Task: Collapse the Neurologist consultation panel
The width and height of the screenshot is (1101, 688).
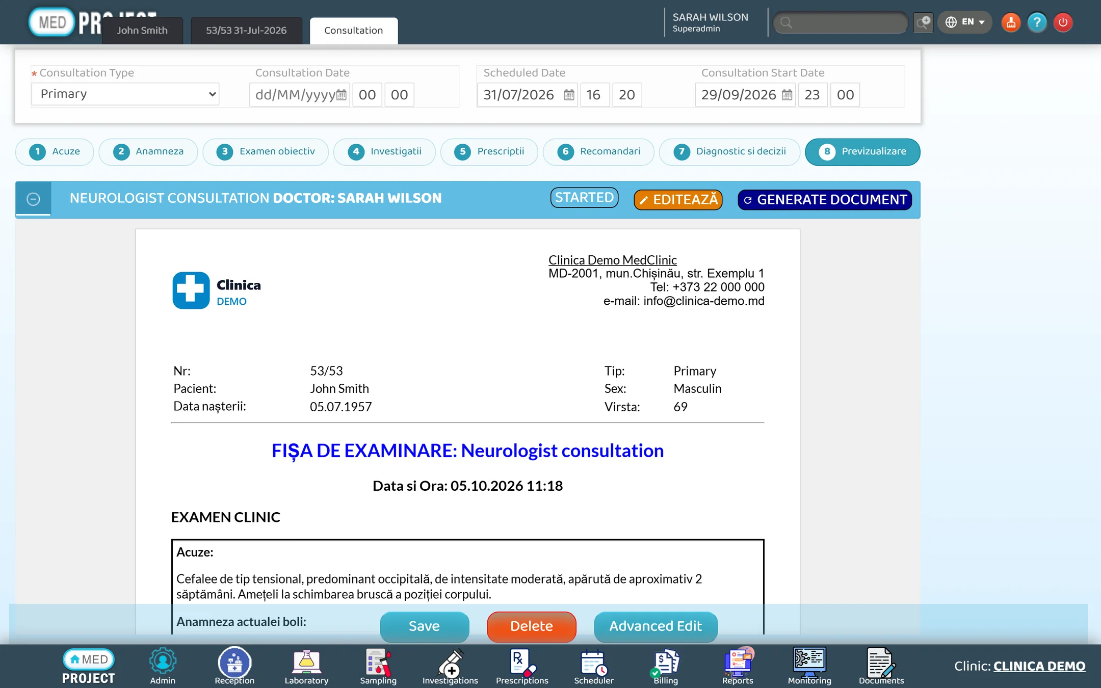Action: pos(33,199)
